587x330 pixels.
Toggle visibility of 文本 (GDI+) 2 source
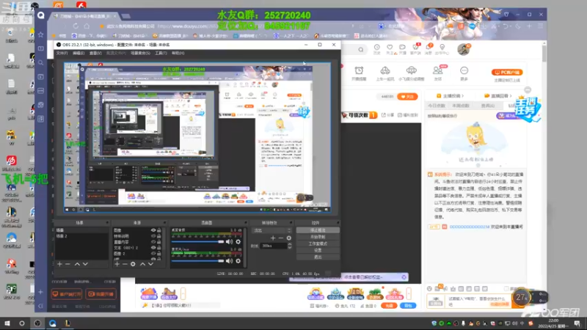(x=153, y=248)
